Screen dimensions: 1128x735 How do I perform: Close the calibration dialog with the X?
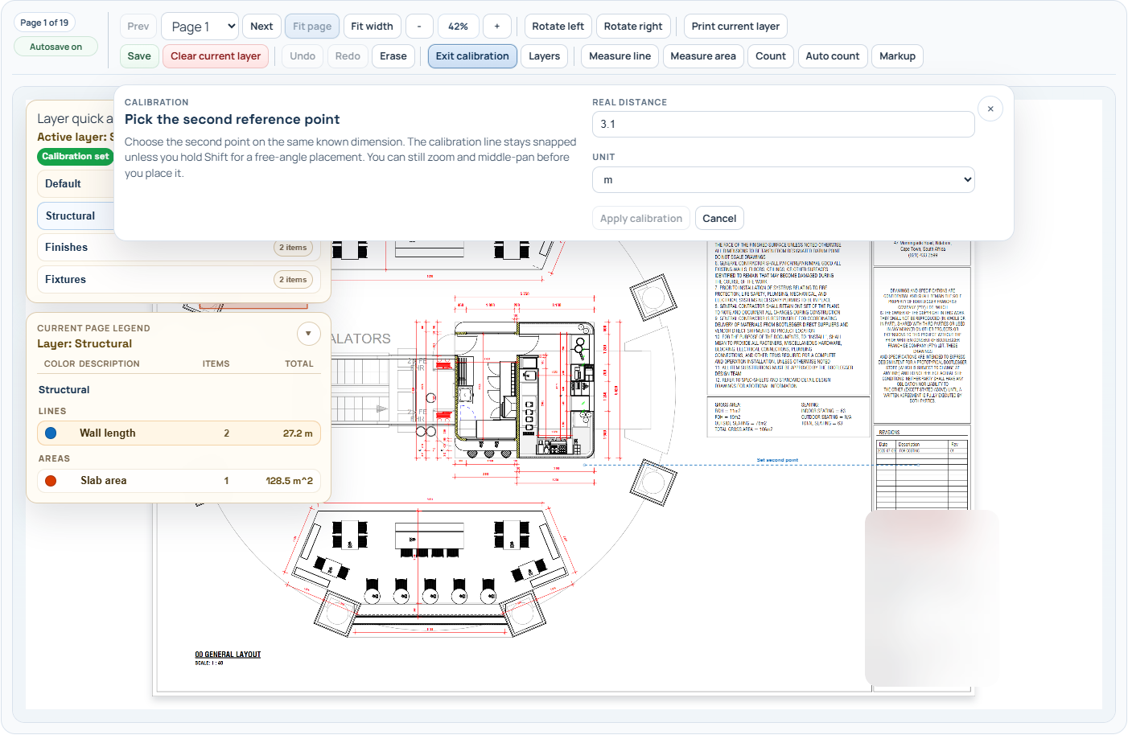coord(990,109)
